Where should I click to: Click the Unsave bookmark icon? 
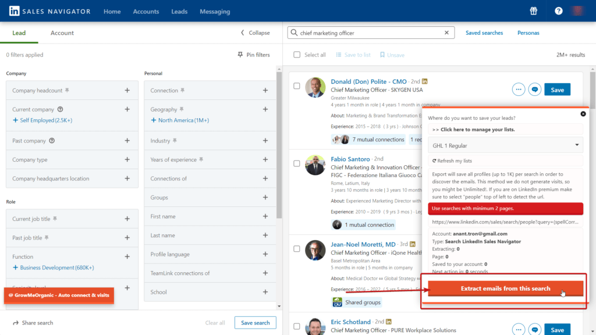tap(382, 55)
